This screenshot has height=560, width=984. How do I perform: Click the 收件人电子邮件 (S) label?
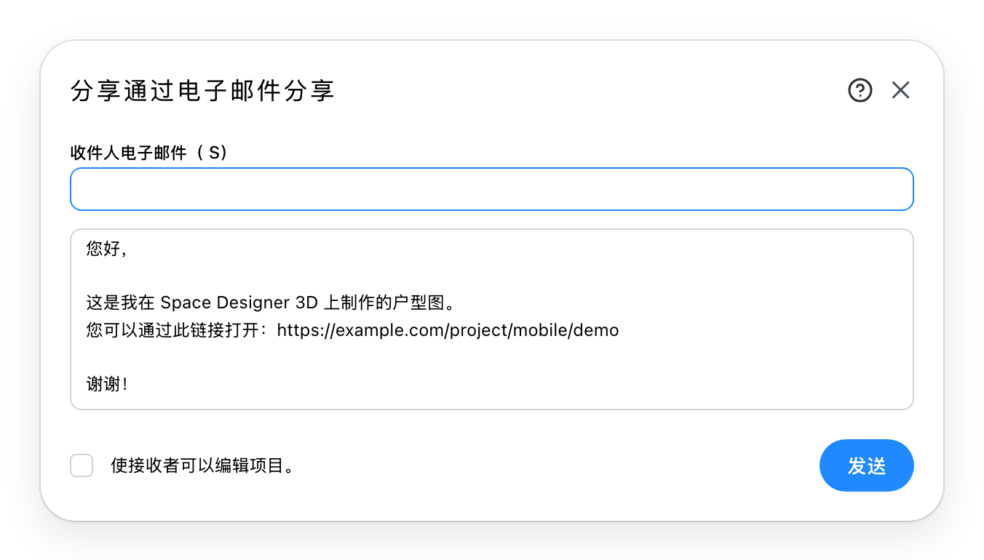pyautogui.click(x=149, y=153)
